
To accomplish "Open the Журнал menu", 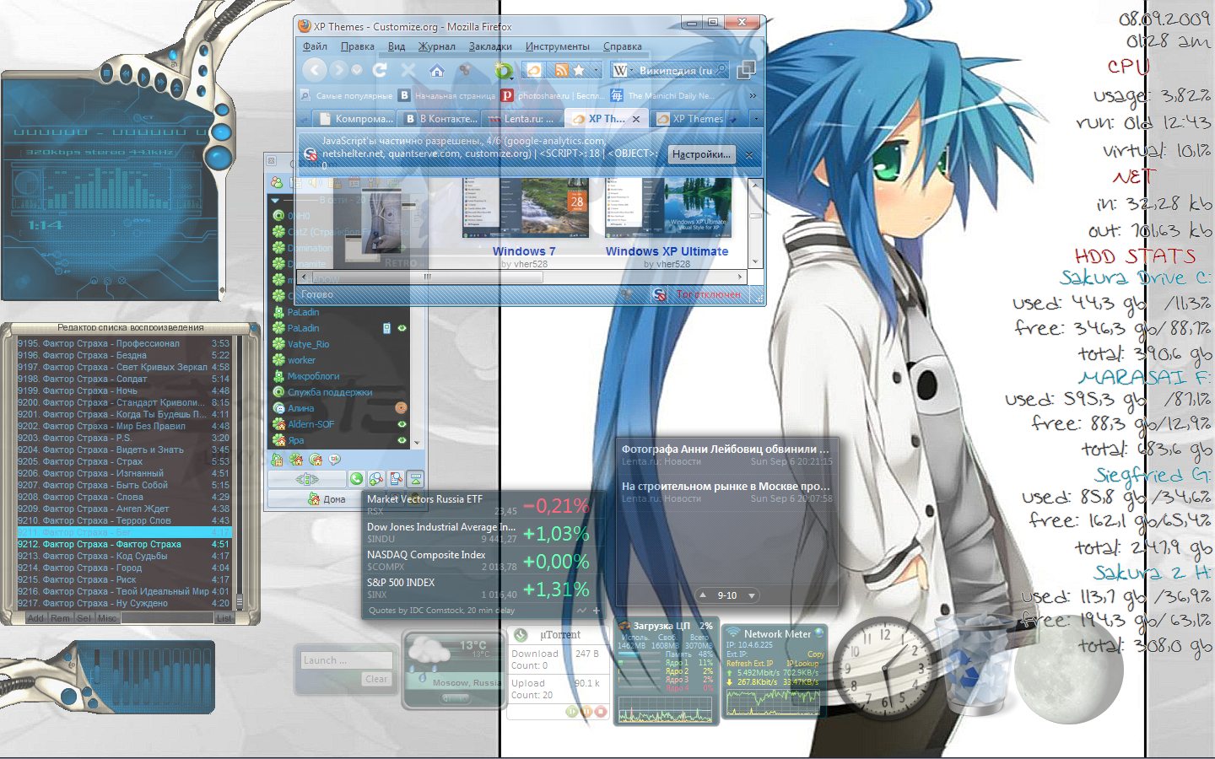I will (437, 46).
